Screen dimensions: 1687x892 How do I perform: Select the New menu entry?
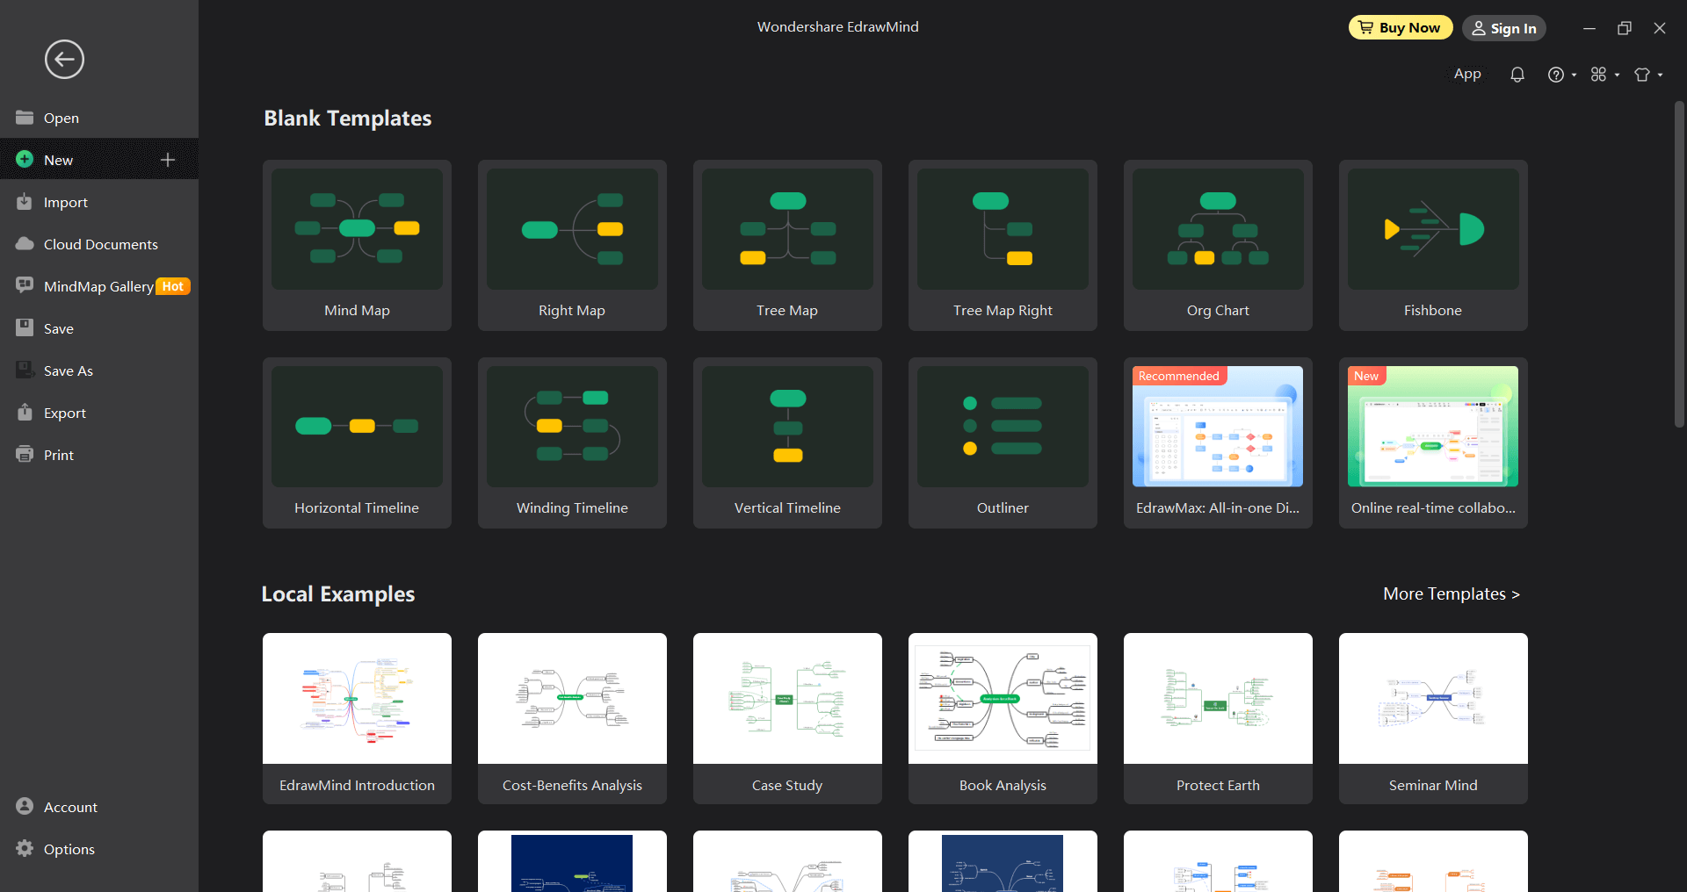pyautogui.click(x=99, y=160)
